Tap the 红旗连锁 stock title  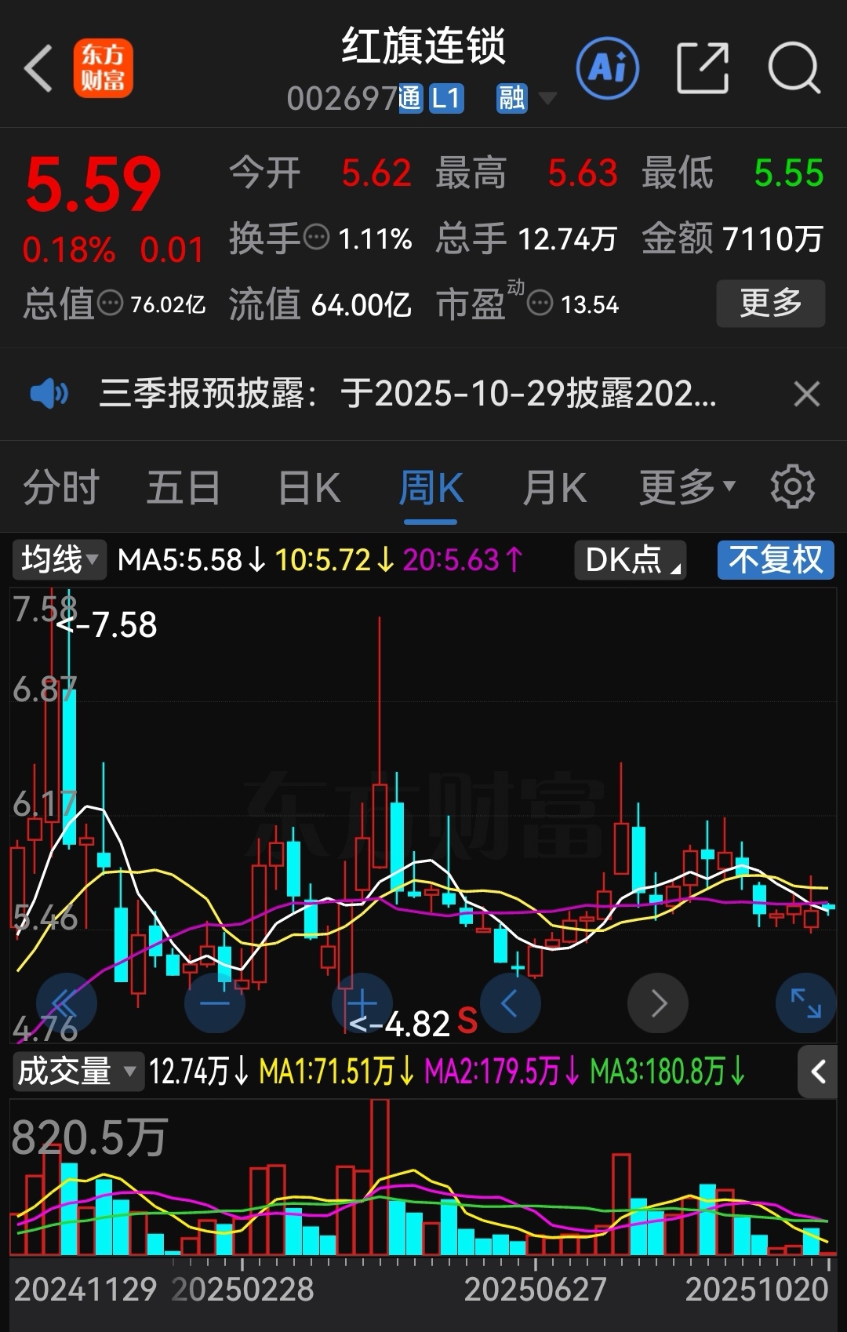tap(423, 45)
